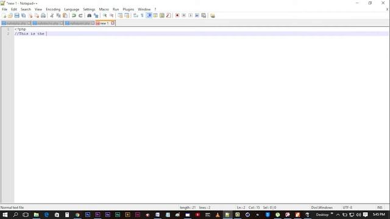Open the user defined language icon
This screenshot has height=219, width=390.
(155, 15)
